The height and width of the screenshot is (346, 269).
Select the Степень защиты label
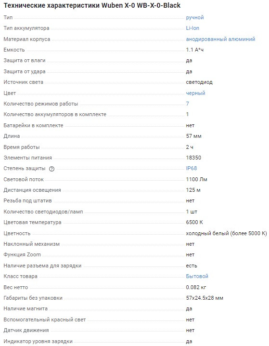[x=25, y=168]
